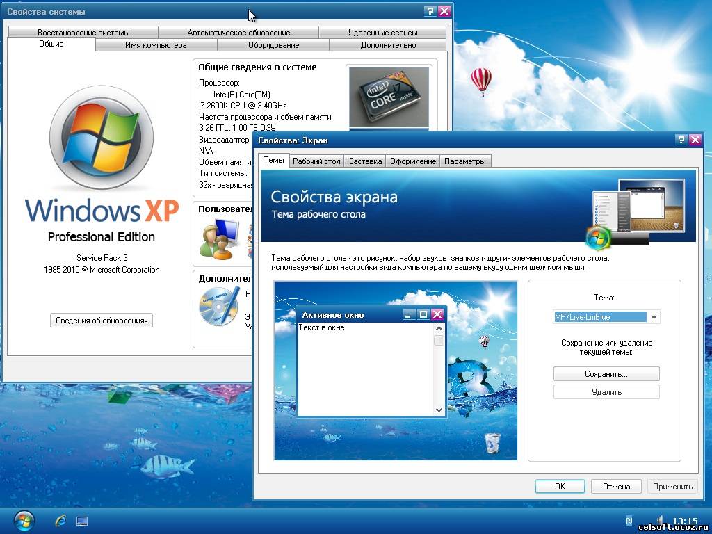712x534 pixels.
Task: Click the "3.26 ГГц, 1,00 ГБ ОЗУ" value
Action: pyautogui.click(x=237, y=128)
